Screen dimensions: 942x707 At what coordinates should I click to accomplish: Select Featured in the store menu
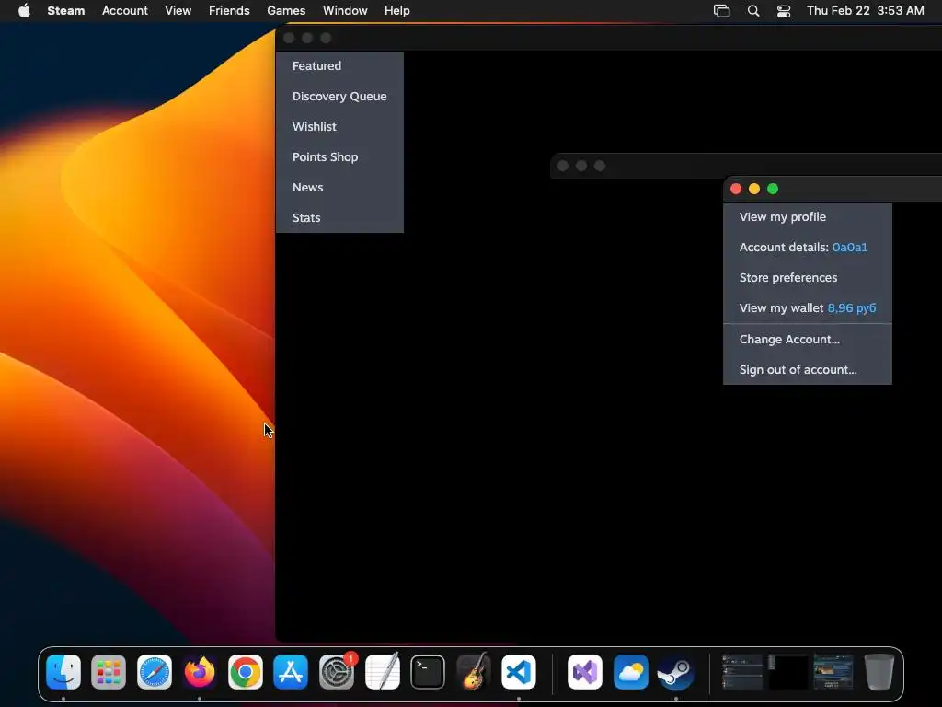point(339,66)
